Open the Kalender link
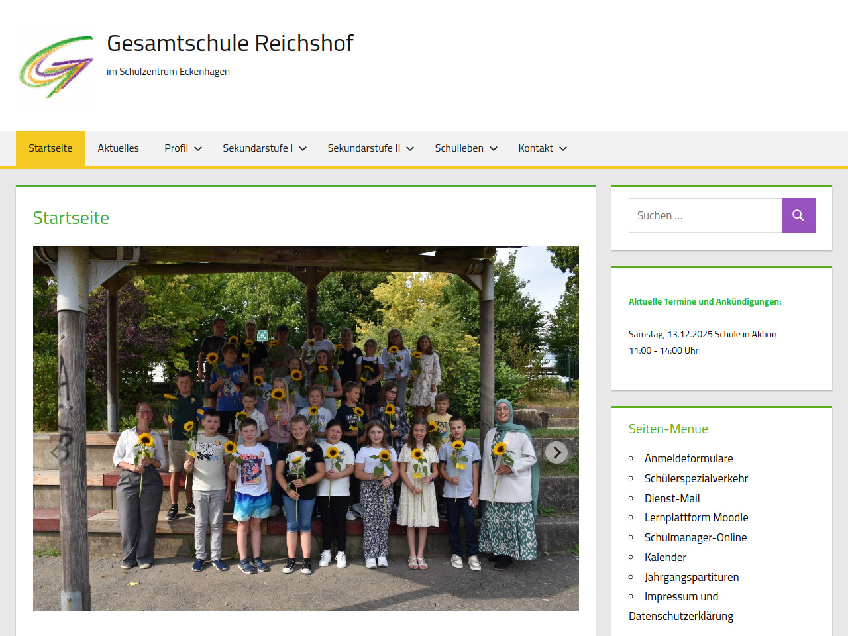848x636 pixels. click(x=665, y=557)
